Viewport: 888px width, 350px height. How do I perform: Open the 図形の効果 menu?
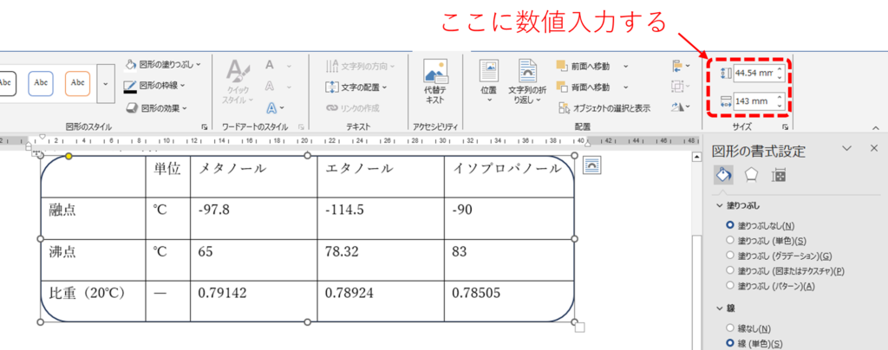point(163,108)
